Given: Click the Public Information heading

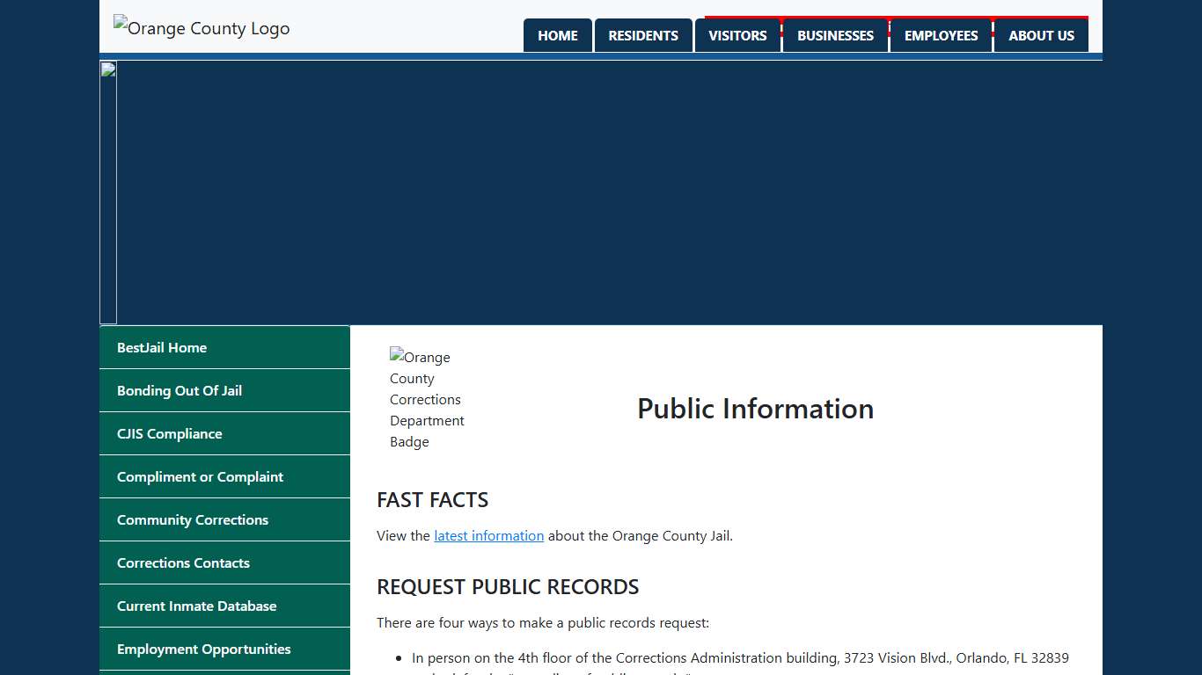Looking at the screenshot, I should 755,409.
